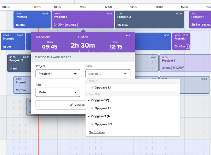The height and width of the screenshot is (155, 211).
Task: Select Oppgave 1.1 under Recent
Action: click(103, 88)
